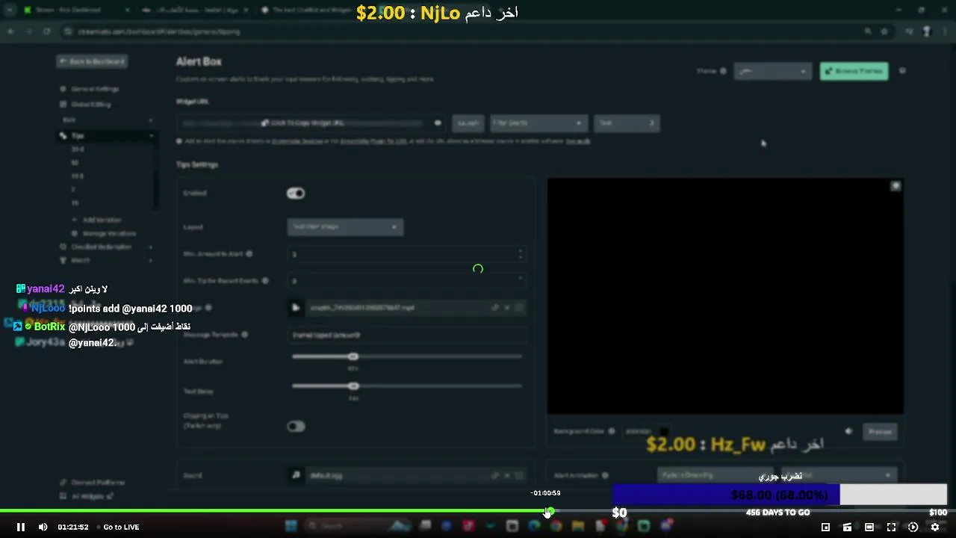This screenshot has width=956, height=538.
Task: Open the video player settings gear
Action: (x=934, y=527)
